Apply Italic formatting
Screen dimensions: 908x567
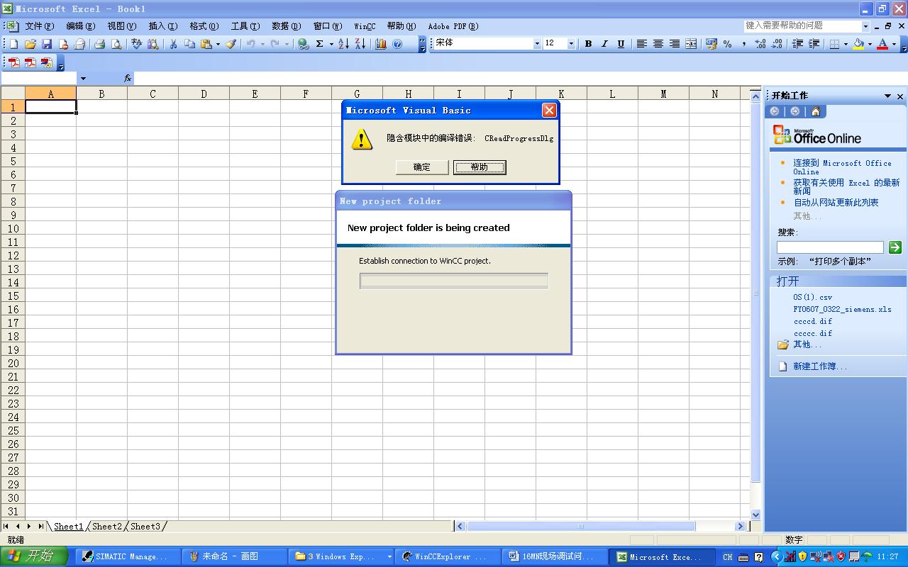pos(604,44)
